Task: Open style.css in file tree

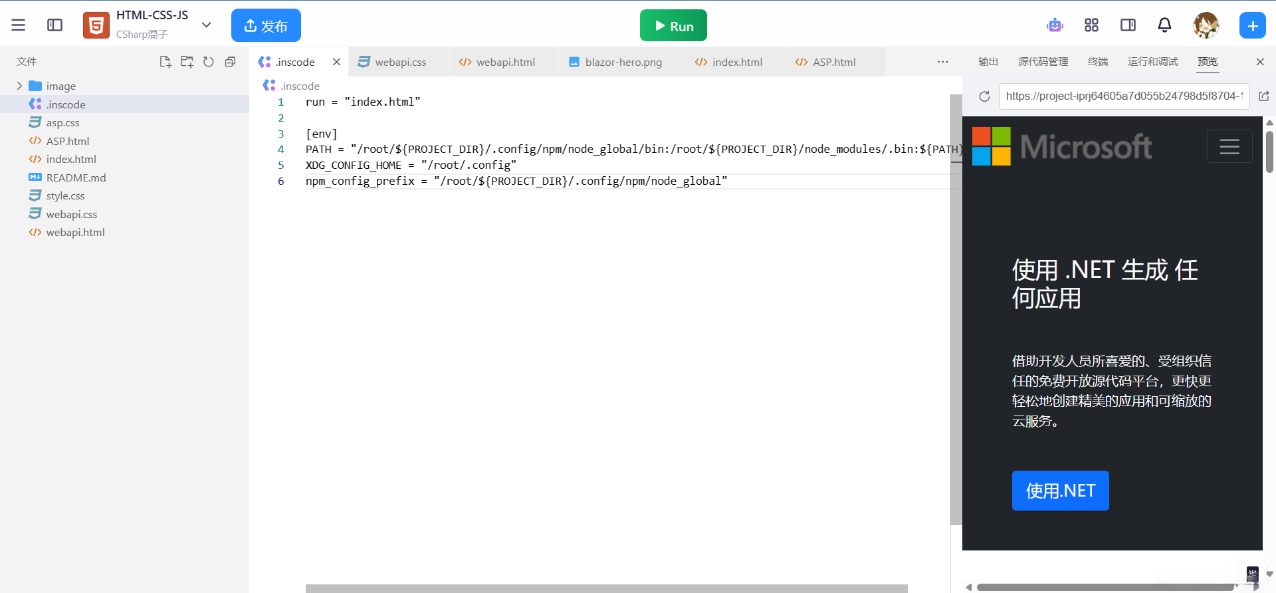Action: click(x=124, y=195)
